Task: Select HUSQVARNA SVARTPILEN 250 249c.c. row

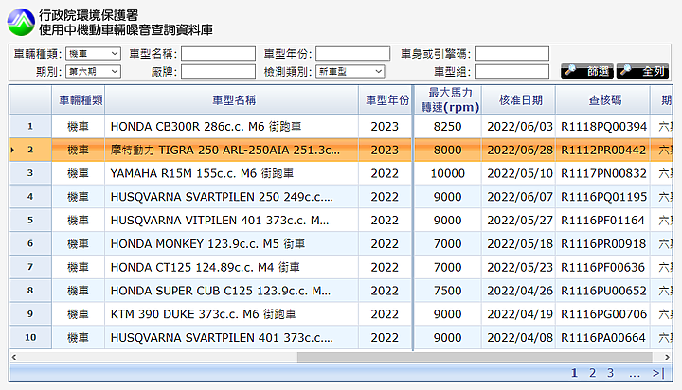Action: [x=341, y=197]
